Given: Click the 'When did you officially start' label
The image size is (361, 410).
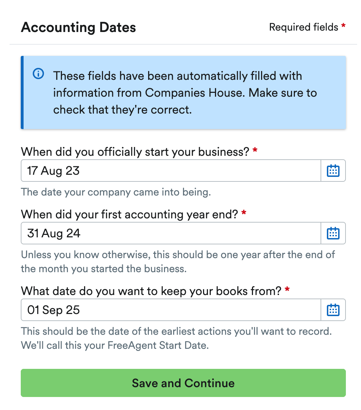Looking at the screenshot, I should coord(135,152).
